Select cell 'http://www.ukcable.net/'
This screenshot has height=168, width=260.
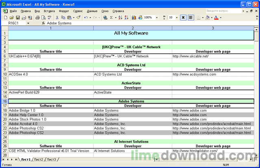(213, 56)
